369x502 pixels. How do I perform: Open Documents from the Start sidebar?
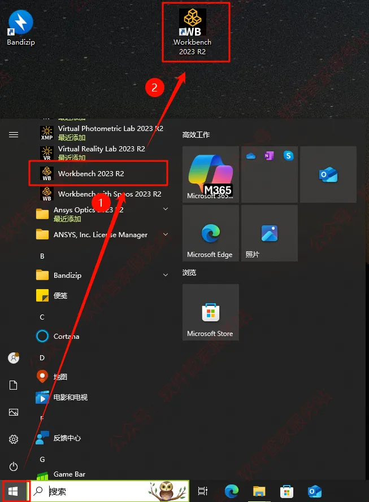pyautogui.click(x=14, y=385)
